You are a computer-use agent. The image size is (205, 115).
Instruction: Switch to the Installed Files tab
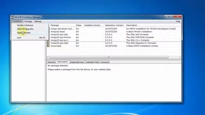92,62
